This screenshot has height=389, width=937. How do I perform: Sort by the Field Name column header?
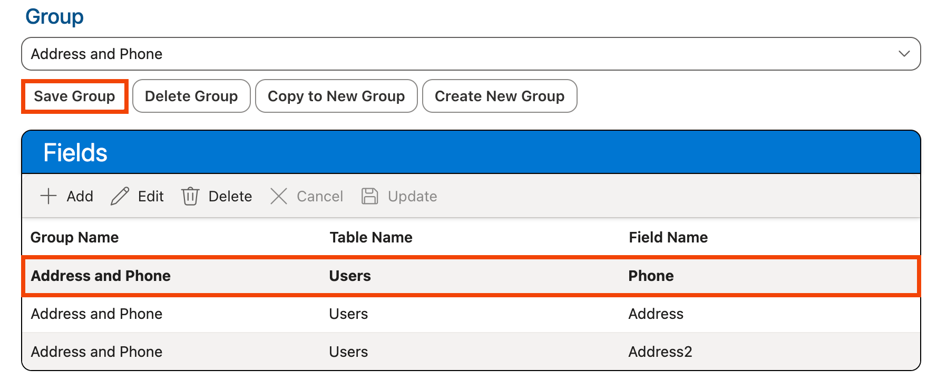pyautogui.click(x=668, y=237)
